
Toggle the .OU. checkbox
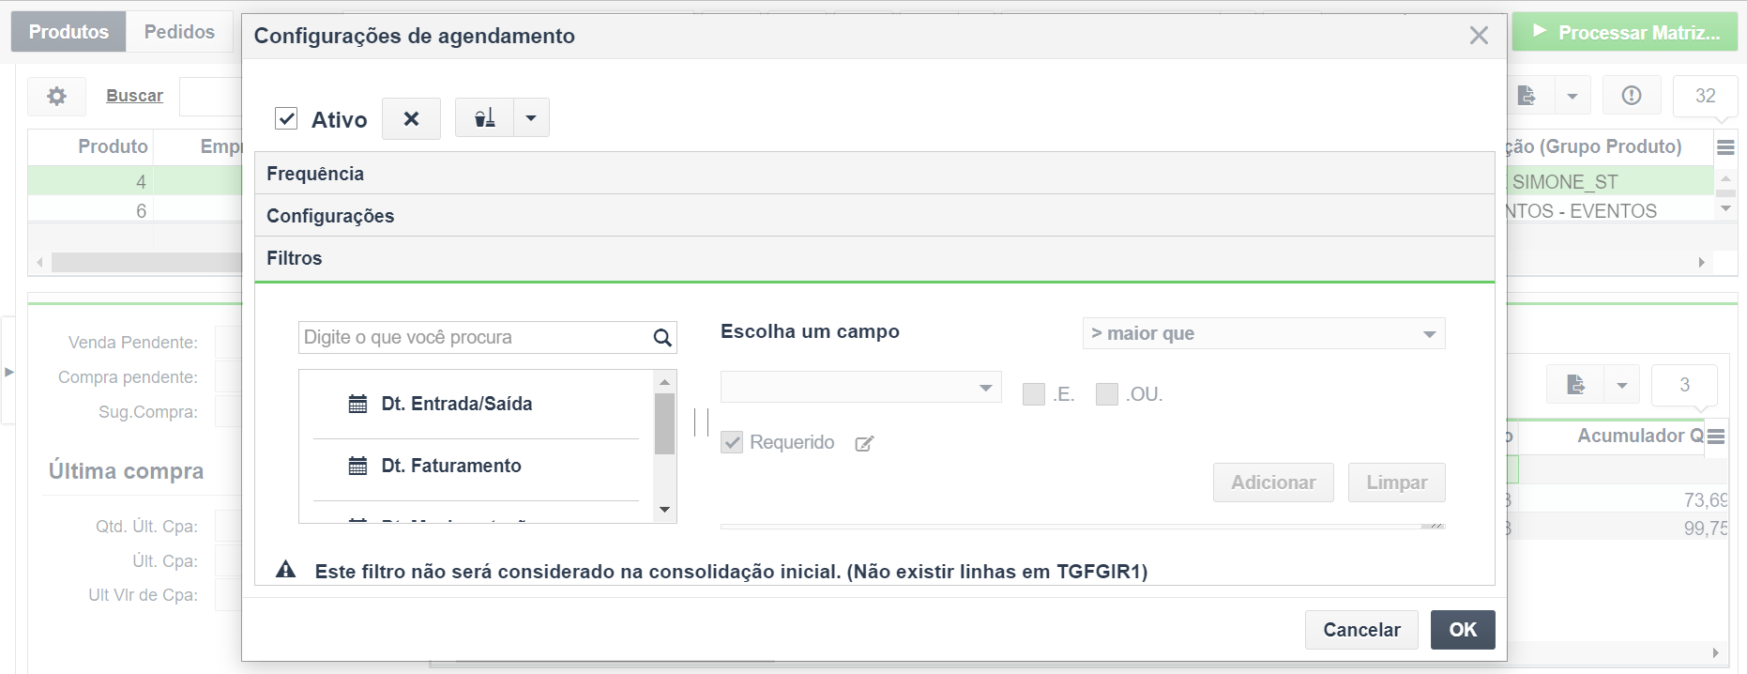(x=1107, y=394)
